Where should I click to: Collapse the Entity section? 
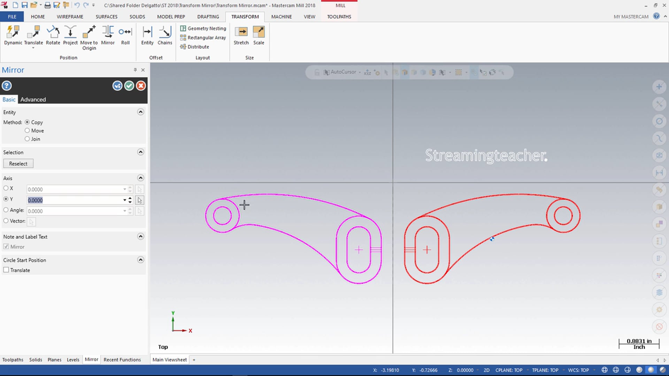coord(141,112)
